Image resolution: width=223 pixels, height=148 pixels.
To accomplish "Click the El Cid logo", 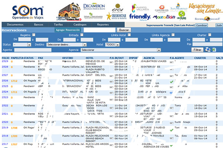I will 117,8.
